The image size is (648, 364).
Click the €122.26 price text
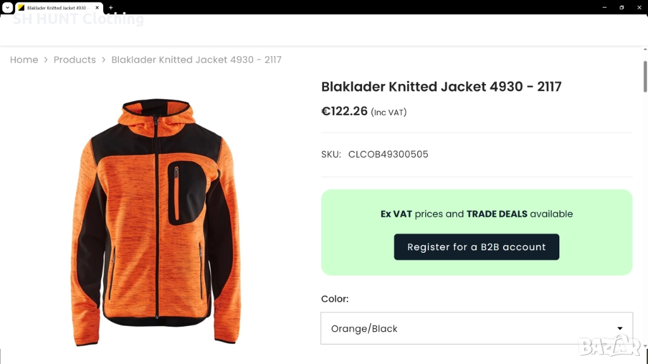point(344,111)
